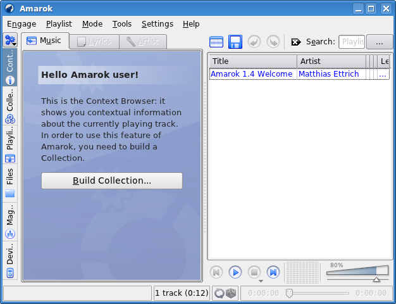Toggle repeat mode in status bar
This screenshot has height=304, width=396.
219,293
